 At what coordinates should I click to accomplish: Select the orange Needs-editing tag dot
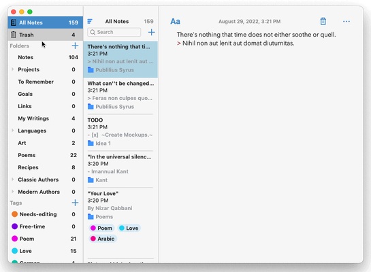pos(15,214)
